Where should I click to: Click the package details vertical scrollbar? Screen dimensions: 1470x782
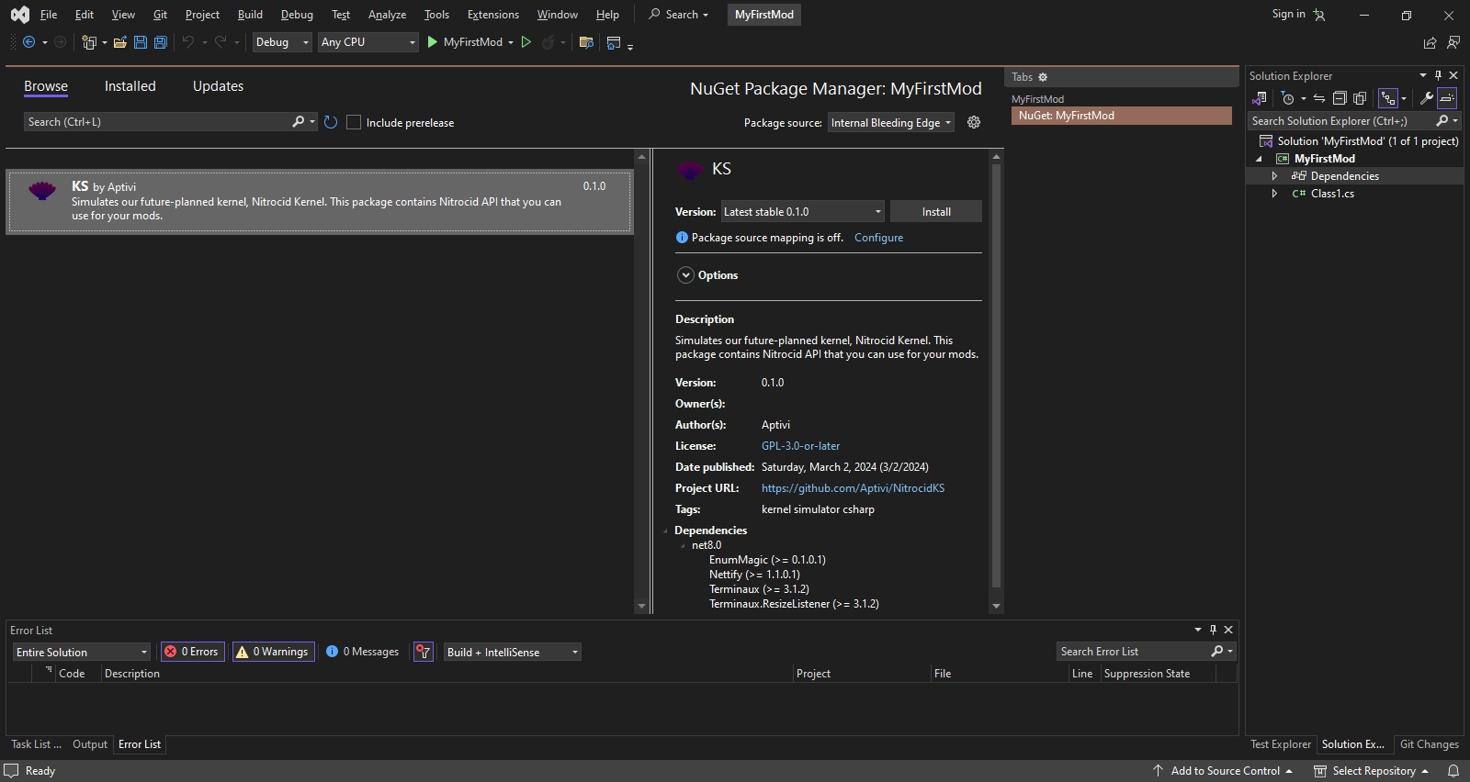pos(996,376)
